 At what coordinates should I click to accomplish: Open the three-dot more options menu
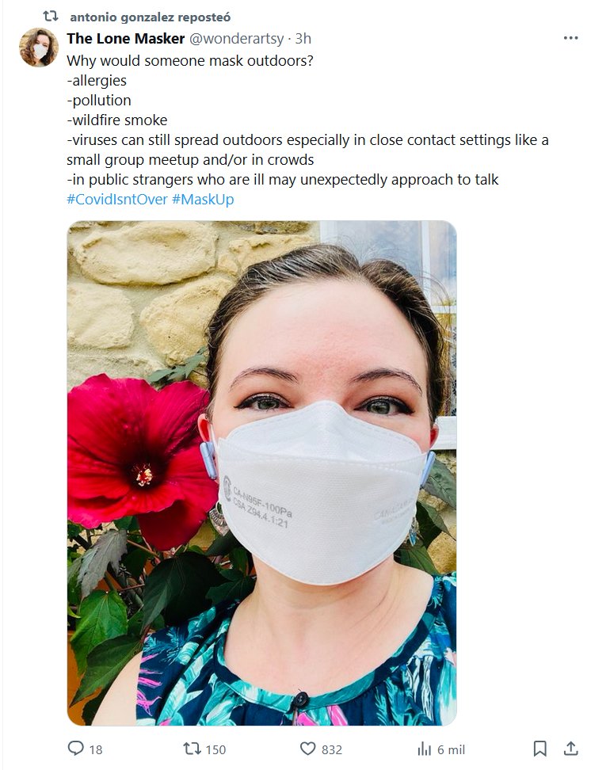(x=570, y=38)
